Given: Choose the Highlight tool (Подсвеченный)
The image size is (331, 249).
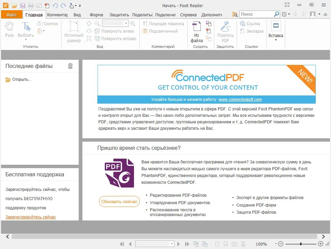Looking at the screenshot, I should 160,31.
